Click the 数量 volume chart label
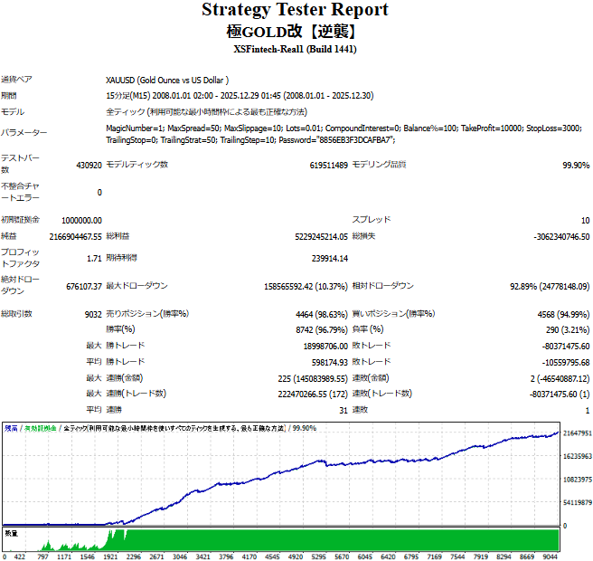 pos(12,533)
